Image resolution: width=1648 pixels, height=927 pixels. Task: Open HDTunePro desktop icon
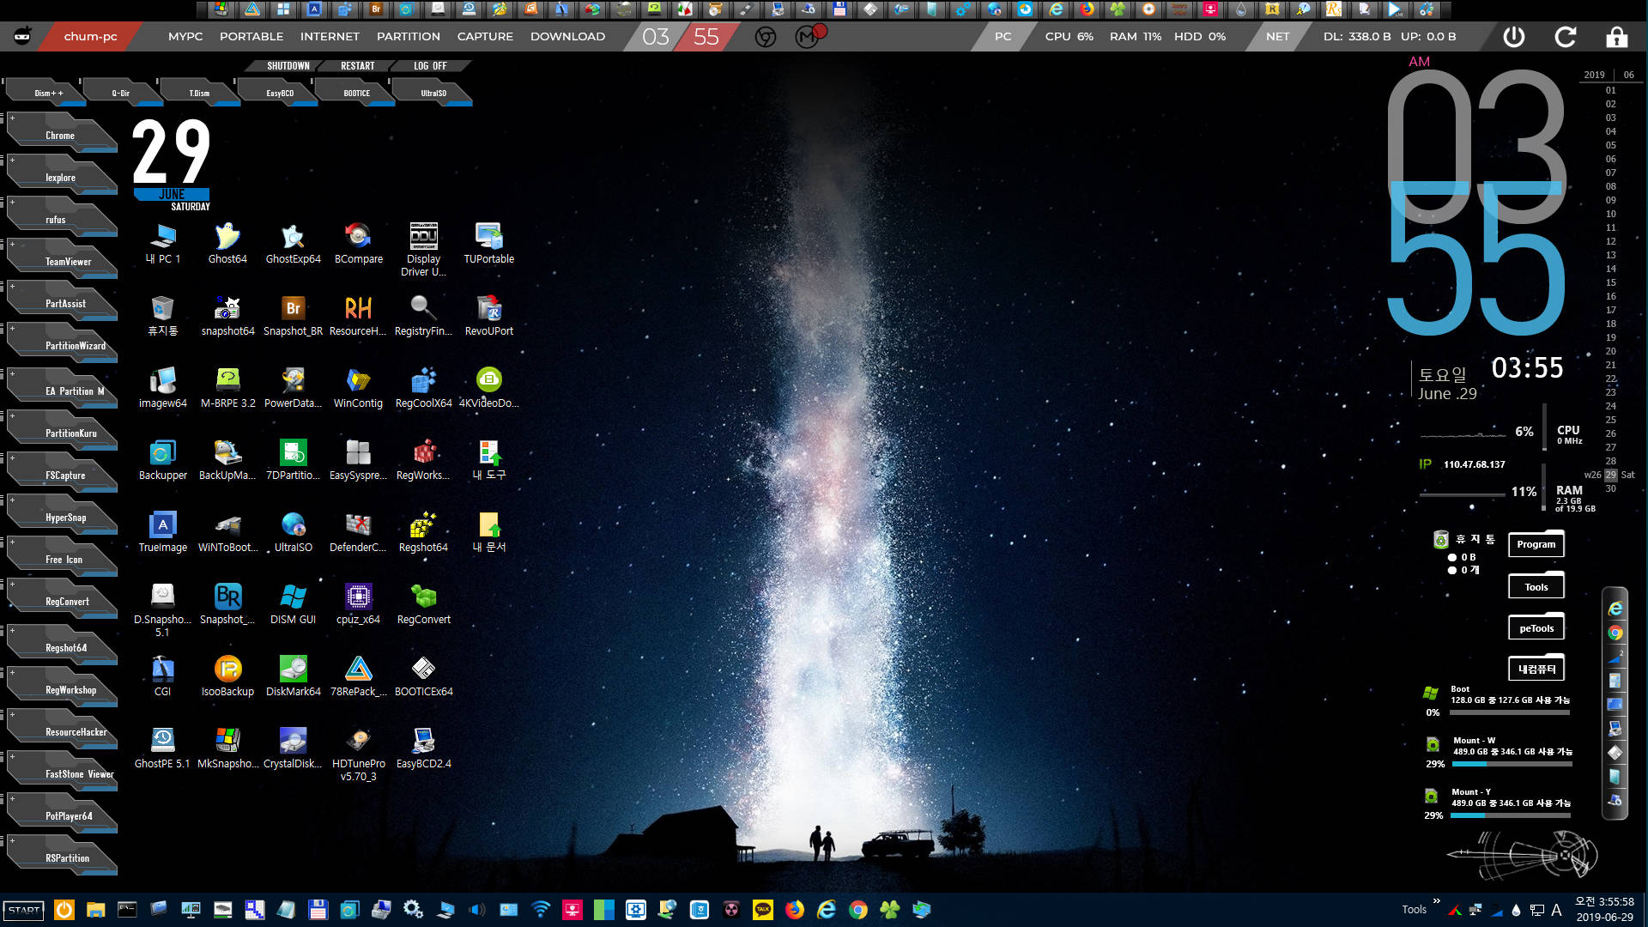358,754
